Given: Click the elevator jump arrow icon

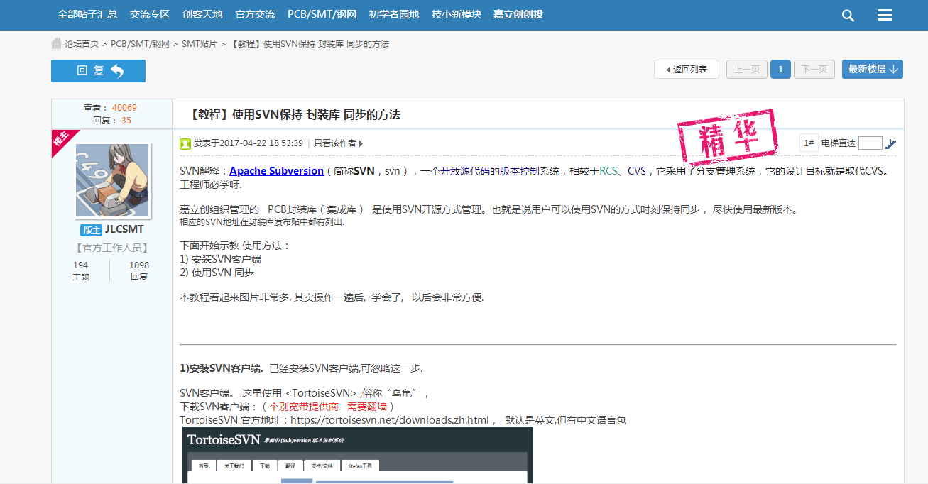Looking at the screenshot, I should [x=890, y=143].
